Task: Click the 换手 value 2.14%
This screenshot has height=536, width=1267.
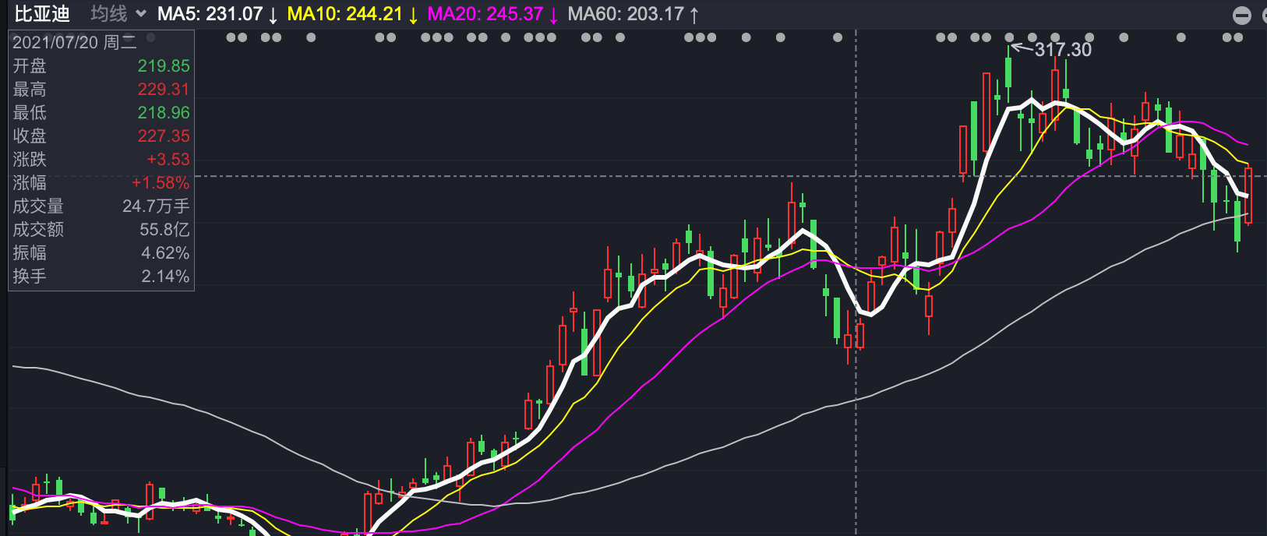Action: coord(165,277)
